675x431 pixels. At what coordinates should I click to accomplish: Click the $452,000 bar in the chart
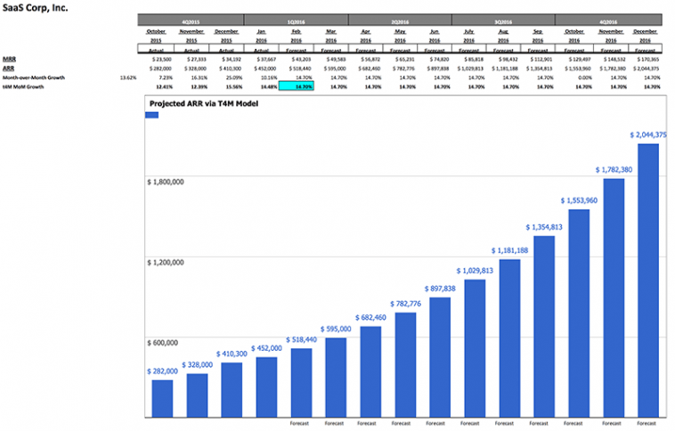[266, 386]
